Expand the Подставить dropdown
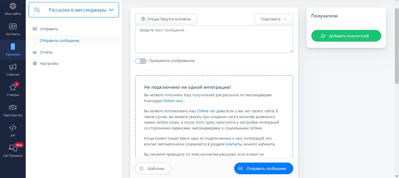The width and height of the screenshot is (399, 178). (274, 19)
